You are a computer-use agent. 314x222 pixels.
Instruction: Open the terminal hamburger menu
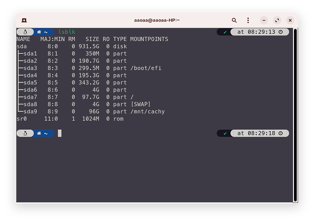[249, 20]
